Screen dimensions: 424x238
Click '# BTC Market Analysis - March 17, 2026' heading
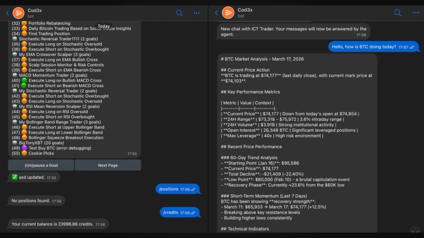262,59
